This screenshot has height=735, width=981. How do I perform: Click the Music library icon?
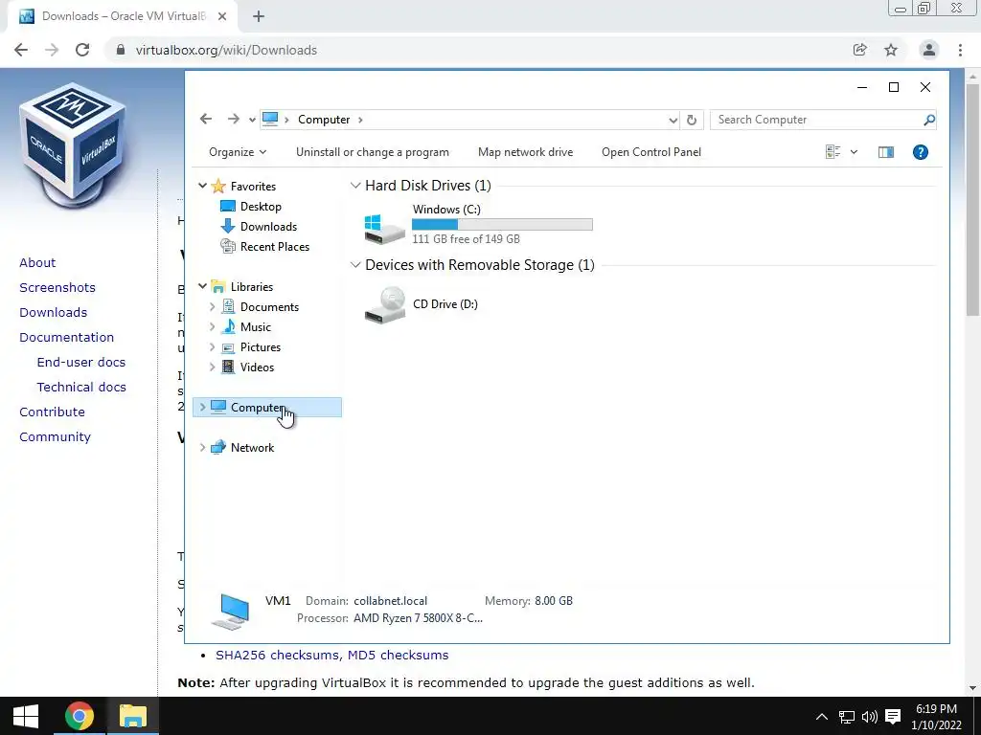[228, 326]
